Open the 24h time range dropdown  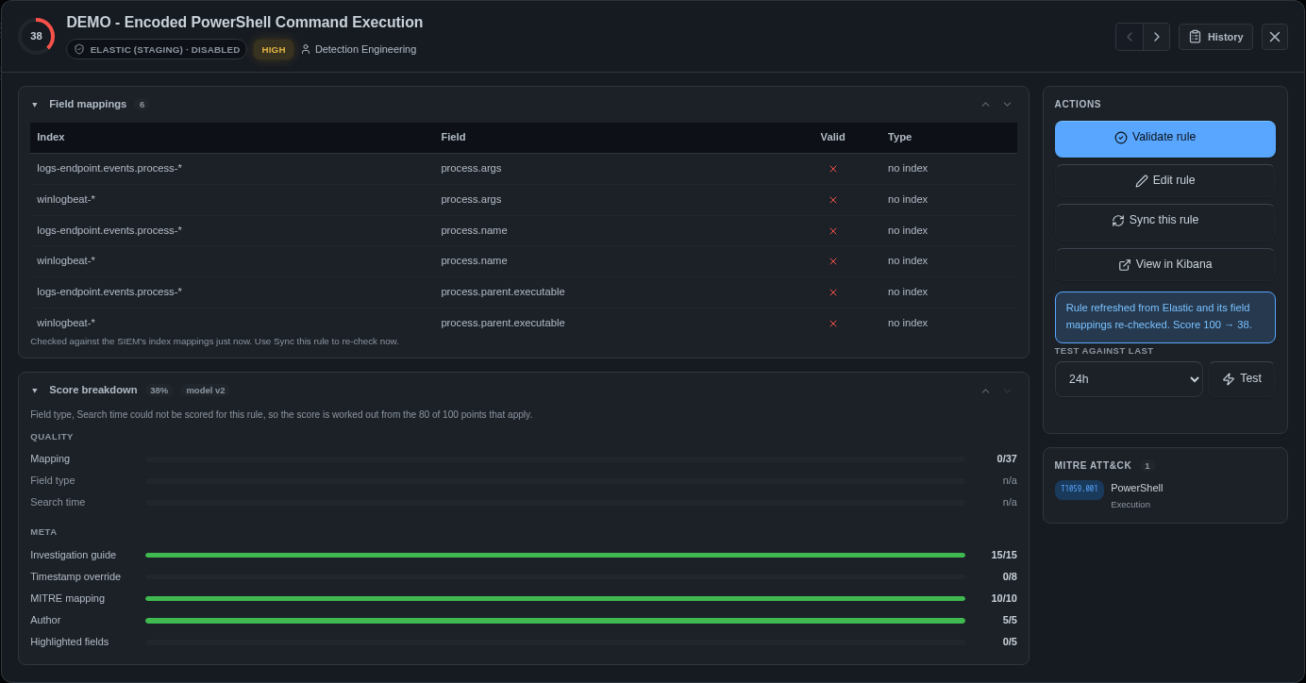[1129, 379]
